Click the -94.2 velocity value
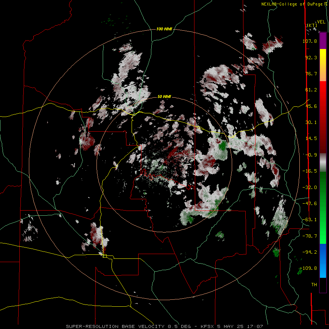Screen dimensions: 329x329 point(310,252)
